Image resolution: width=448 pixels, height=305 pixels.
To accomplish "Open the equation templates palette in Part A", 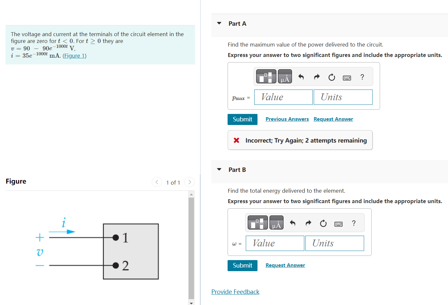I will 266,76.
